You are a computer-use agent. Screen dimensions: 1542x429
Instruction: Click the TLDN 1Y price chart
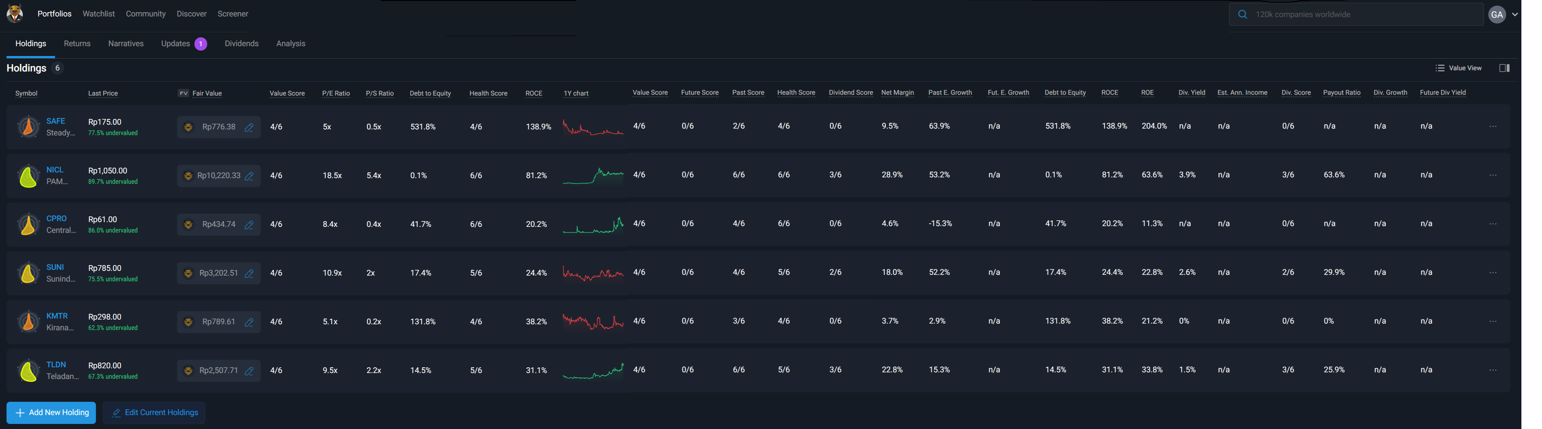tap(593, 371)
